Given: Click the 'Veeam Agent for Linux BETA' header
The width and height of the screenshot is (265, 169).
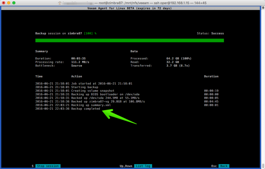Looking at the screenshot, I should [x=129, y=8].
